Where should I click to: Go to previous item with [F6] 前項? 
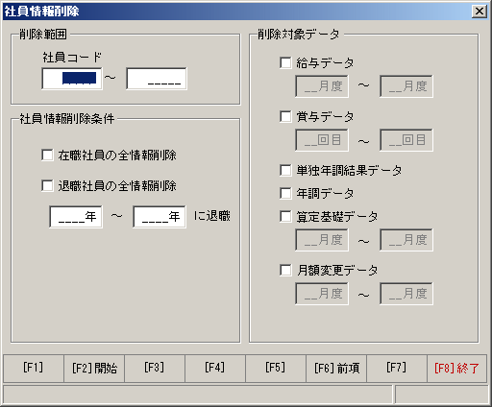click(x=336, y=368)
